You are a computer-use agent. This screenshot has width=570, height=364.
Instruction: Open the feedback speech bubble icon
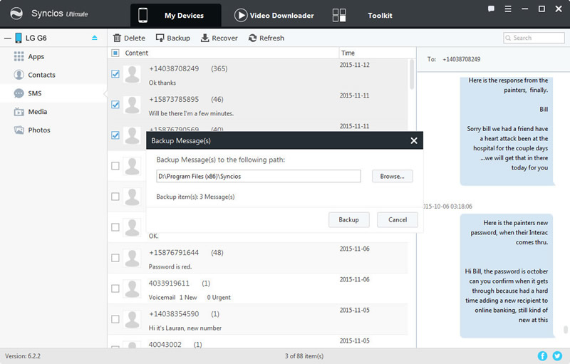coord(491,9)
